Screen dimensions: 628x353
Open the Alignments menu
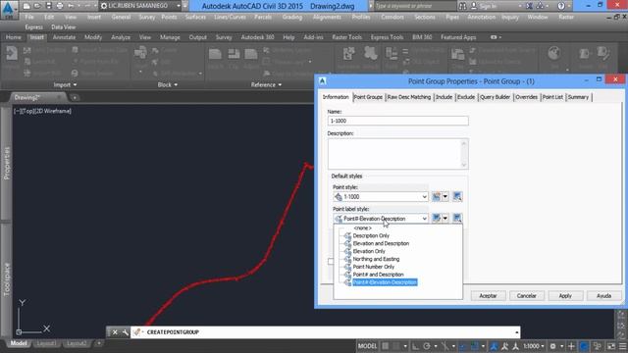pos(327,17)
